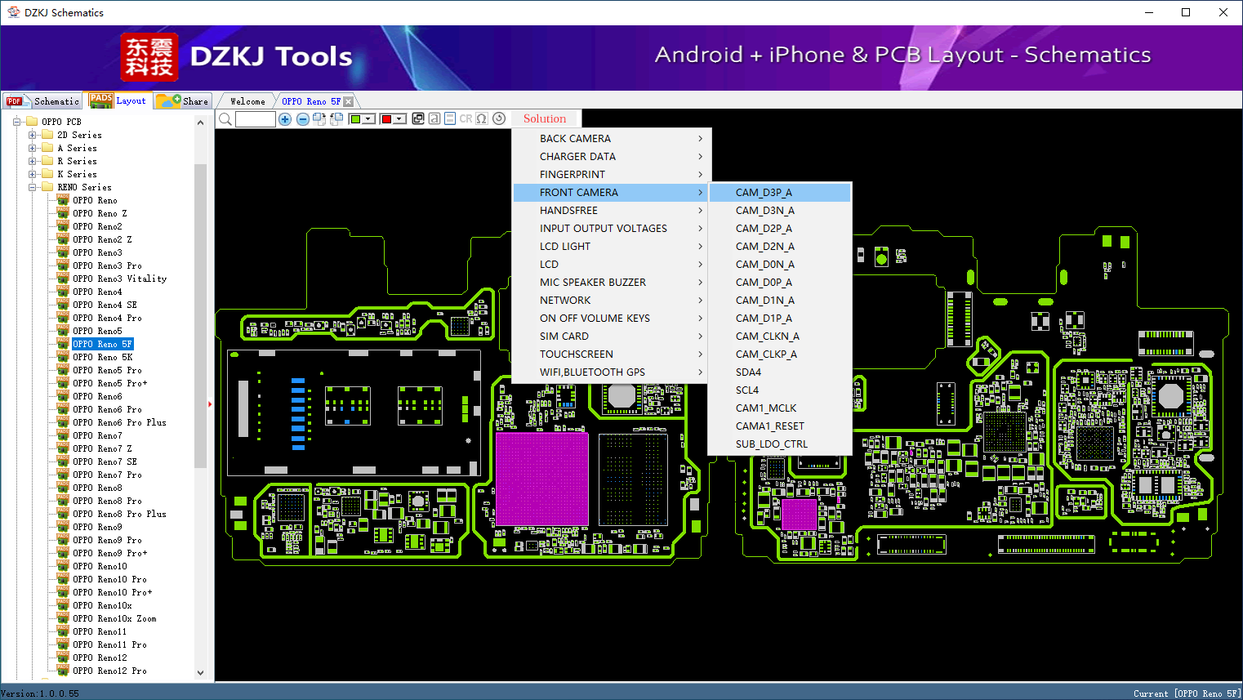Open WIFI,BLUETOOTH GPS submenu

pyautogui.click(x=613, y=372)
